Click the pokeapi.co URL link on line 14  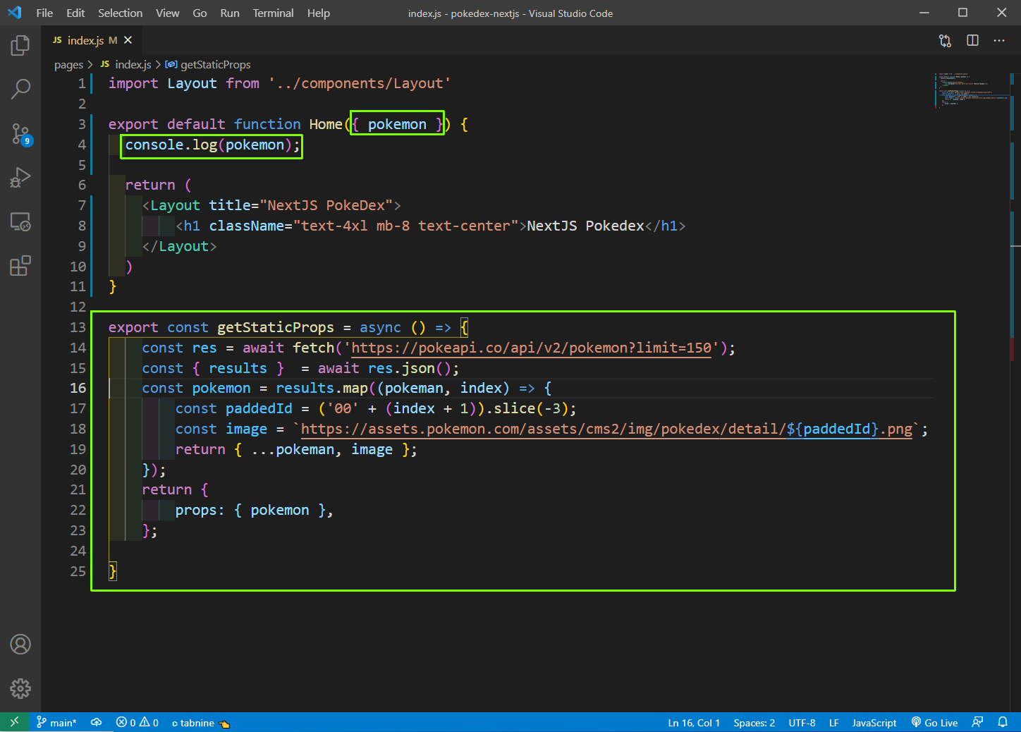click(x=531, y=348)
